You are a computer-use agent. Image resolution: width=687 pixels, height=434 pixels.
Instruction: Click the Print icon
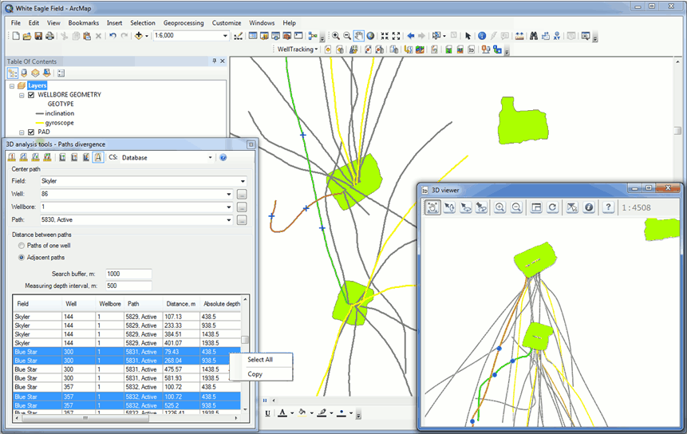(x=50, y=36)
